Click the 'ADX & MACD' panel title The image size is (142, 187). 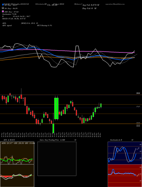tap(9, 140)
